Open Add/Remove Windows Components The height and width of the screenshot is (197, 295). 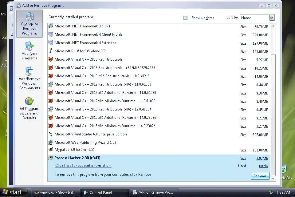coord(29,78)
